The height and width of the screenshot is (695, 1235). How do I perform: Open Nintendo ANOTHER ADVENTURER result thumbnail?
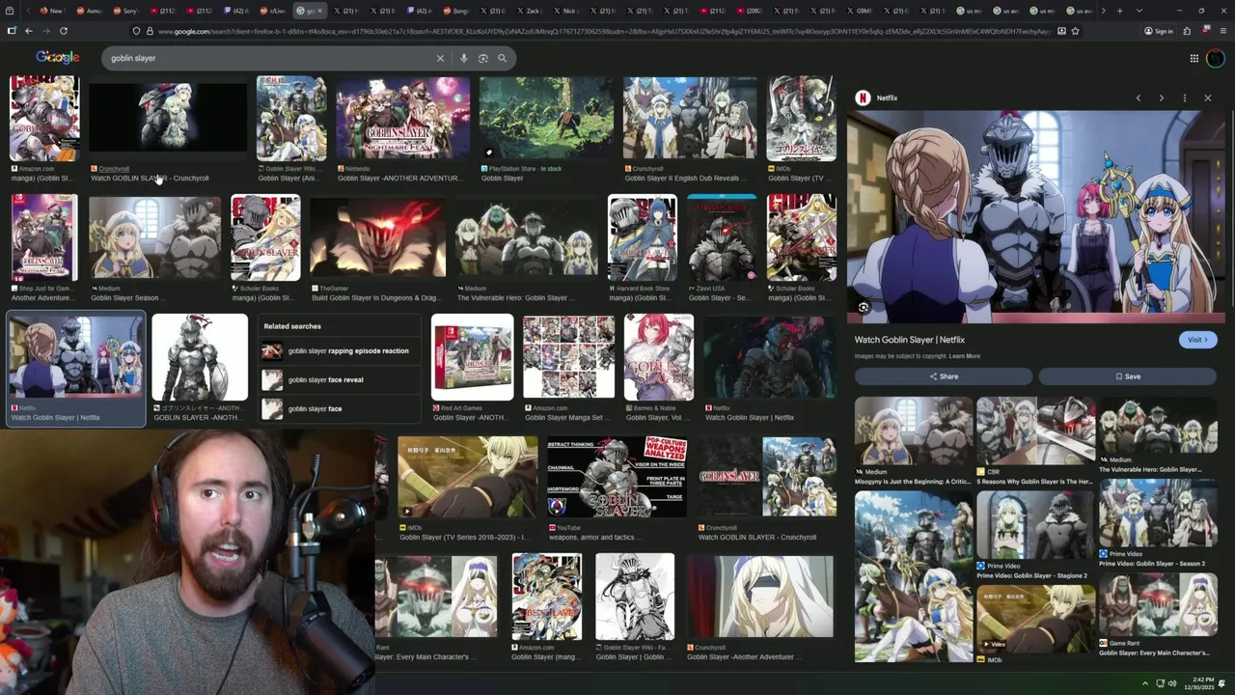[x=403, y=119]
